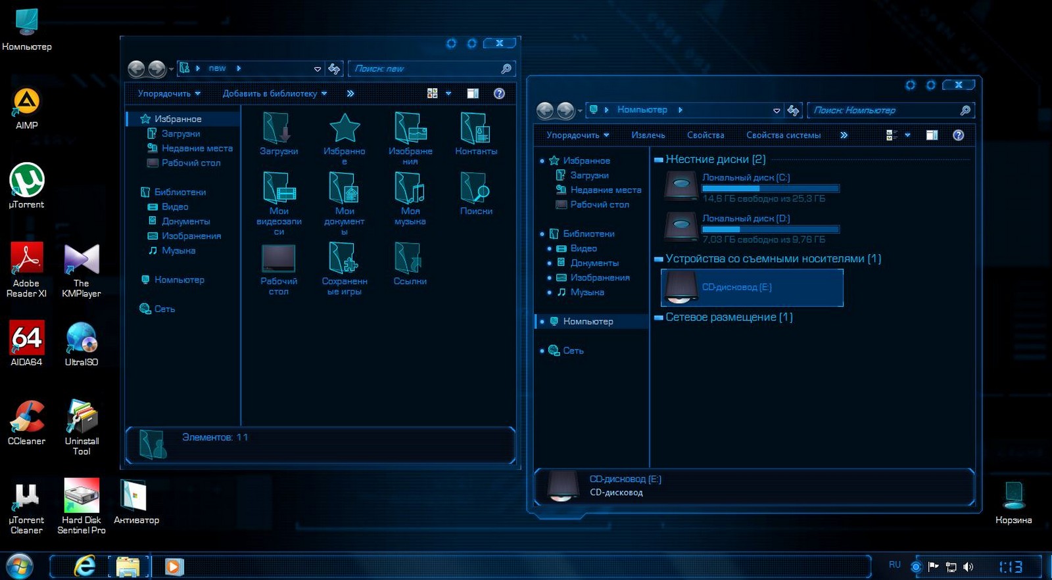Select the Компьютер desktop icon
The height and width of the screenshot is (580, 1052).
coord(26,30)
